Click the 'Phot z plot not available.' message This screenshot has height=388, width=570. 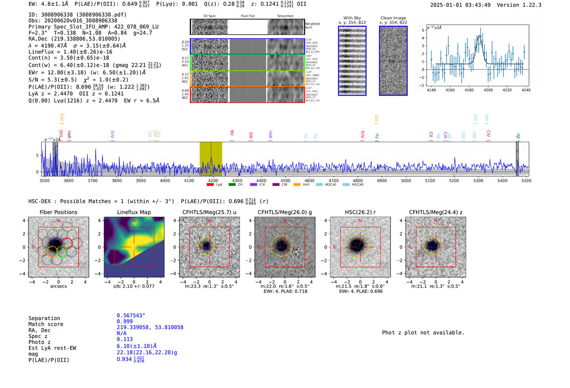423,333
